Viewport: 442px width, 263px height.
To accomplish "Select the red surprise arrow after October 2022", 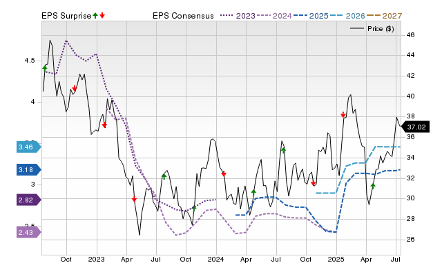I will 75,89.
